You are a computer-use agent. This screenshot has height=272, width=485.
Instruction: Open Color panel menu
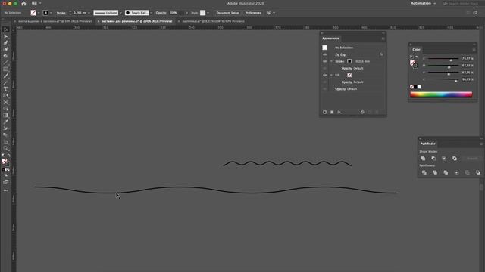pyautogui.click(x=474, y=50)
